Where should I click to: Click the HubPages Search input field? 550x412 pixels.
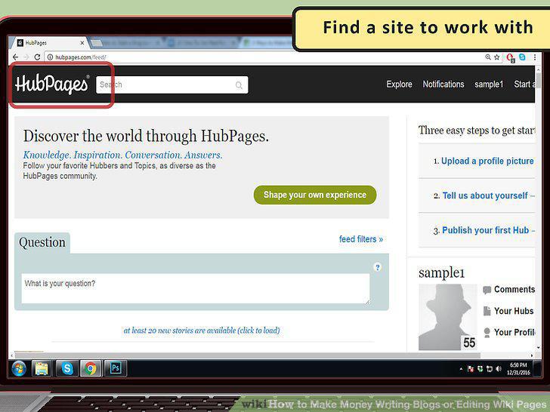pyautogui.click(x=172, y=85)
